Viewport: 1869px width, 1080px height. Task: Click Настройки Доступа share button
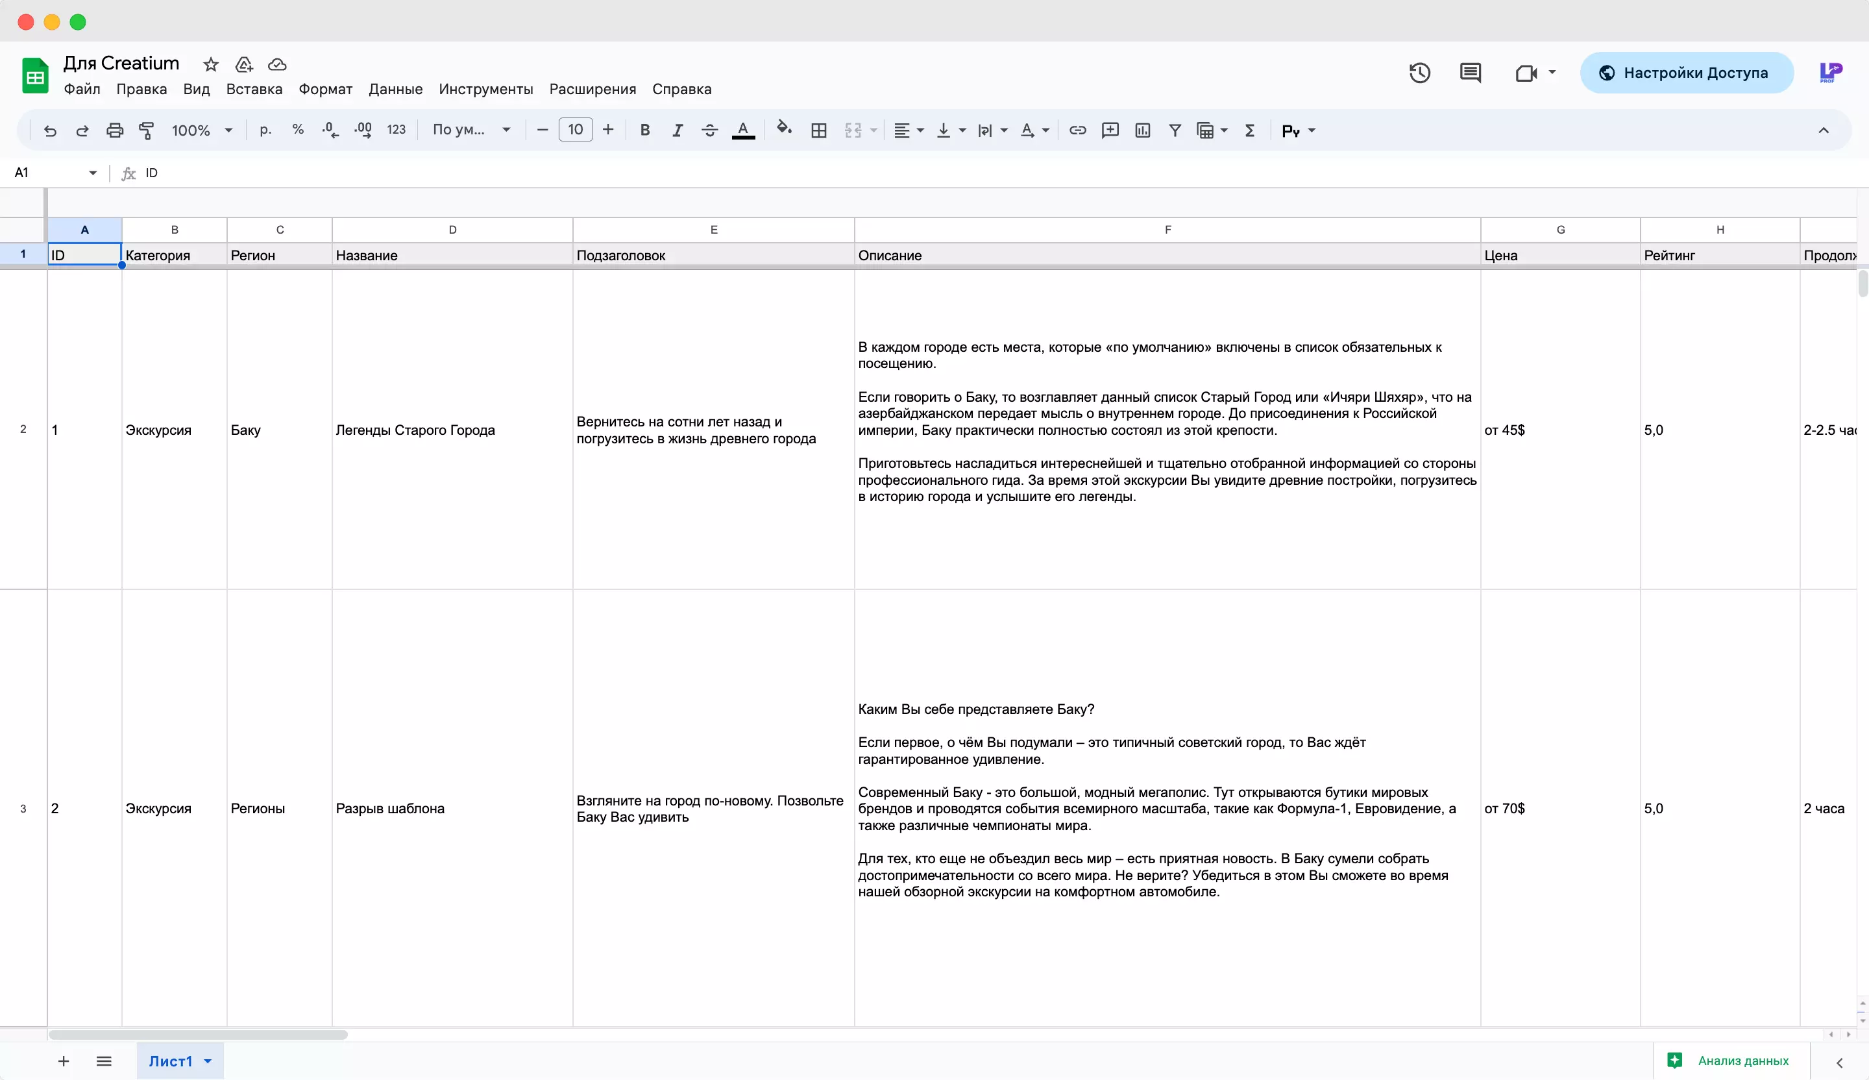(1687, 73)
